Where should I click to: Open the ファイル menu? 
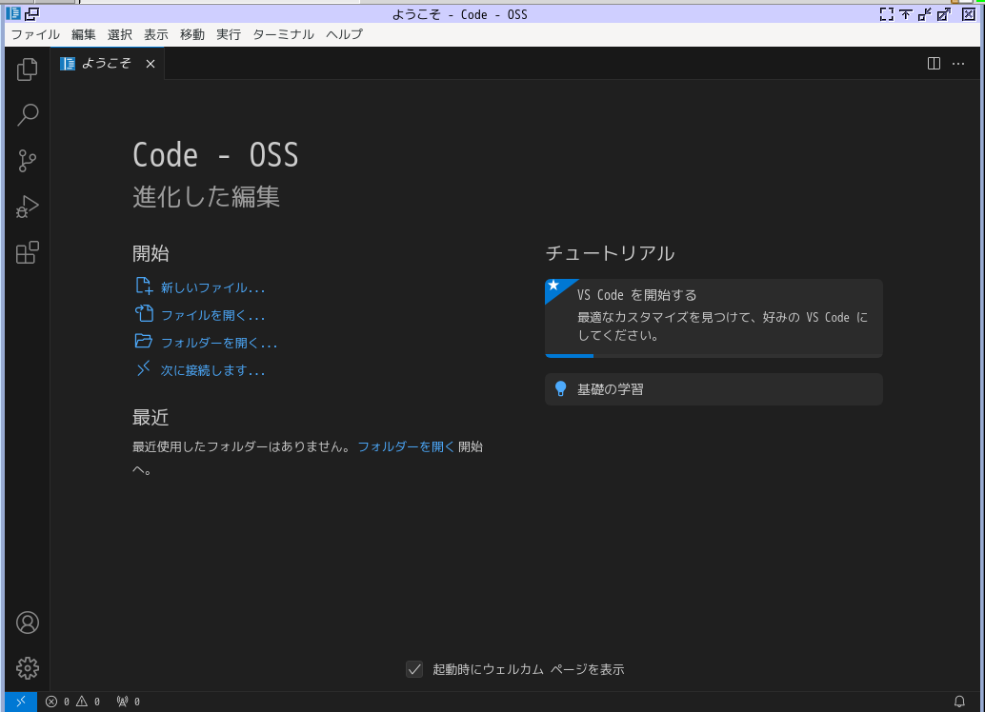click(35, 34)
